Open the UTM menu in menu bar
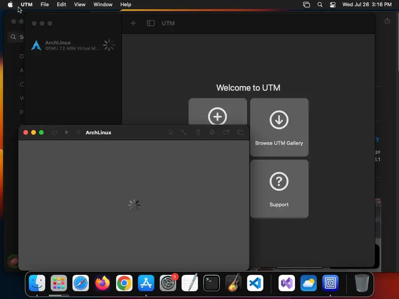This screenshot has width=399, height=299. [x=26, y=5]
